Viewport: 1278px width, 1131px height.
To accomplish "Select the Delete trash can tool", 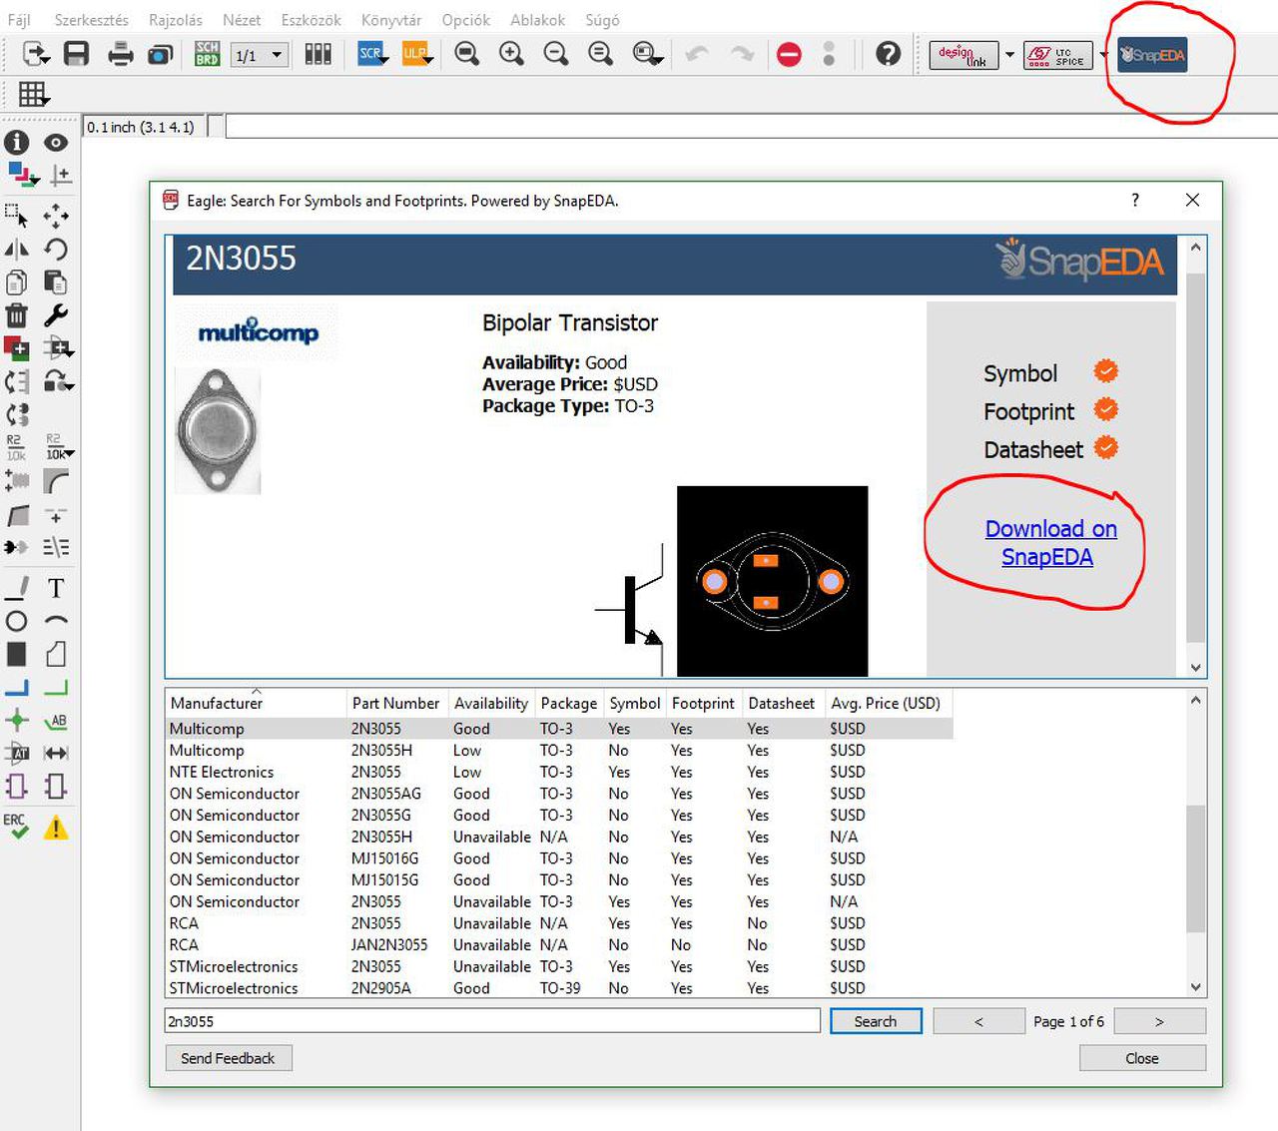I will click(17, 315).
